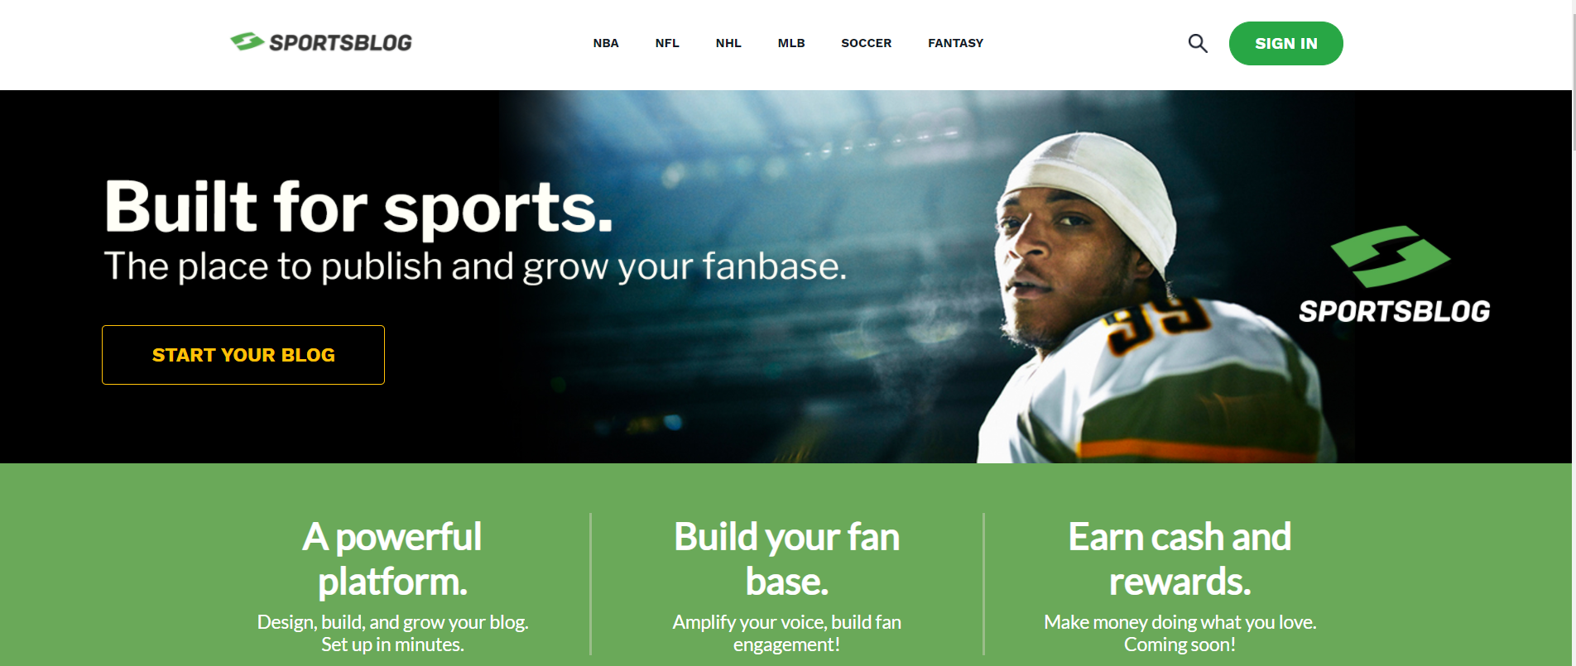This screenshot has width=1576, height=666.
Task: Navigate to the SOCCER section
Action: [866, 43]
